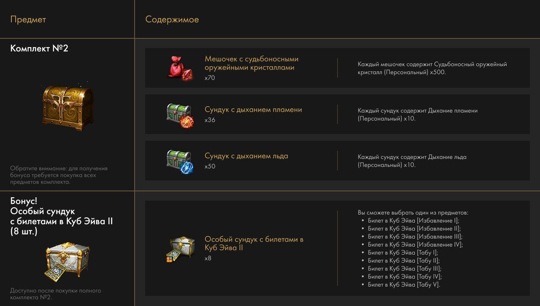
Task: Click the Комплект №2 heading
Action: pyautogui.click(x=39, y=48)
